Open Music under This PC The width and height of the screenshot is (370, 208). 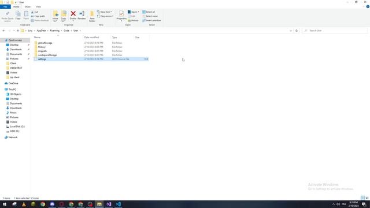[13, 113]
